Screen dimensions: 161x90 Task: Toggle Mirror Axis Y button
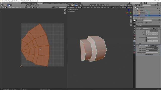pyautogui.click(x=152, y=31)
